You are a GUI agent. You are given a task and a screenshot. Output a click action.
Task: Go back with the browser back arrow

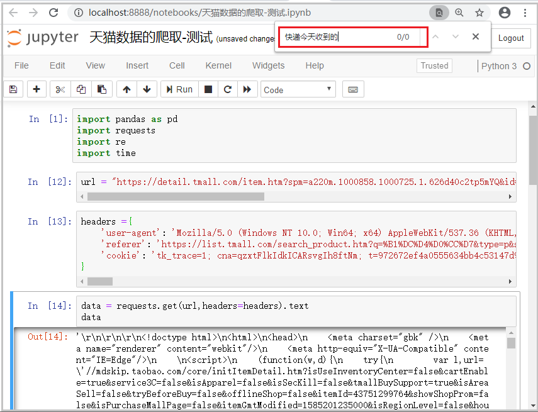point(13,13)
